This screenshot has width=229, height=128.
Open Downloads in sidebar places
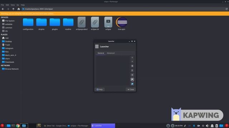pos(8,62)
